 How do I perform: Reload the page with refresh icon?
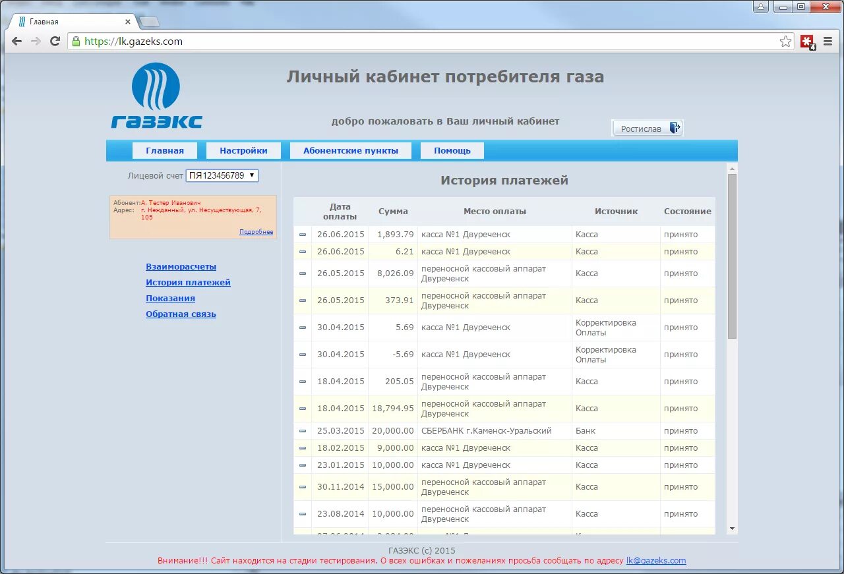tap(55, 41)
